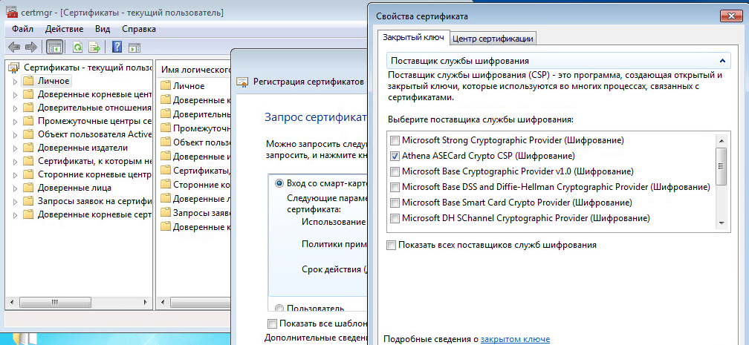Click Запросы заяв... folder icon in list pane
This screenshot has width=749, height=345.
click(165, 212)
